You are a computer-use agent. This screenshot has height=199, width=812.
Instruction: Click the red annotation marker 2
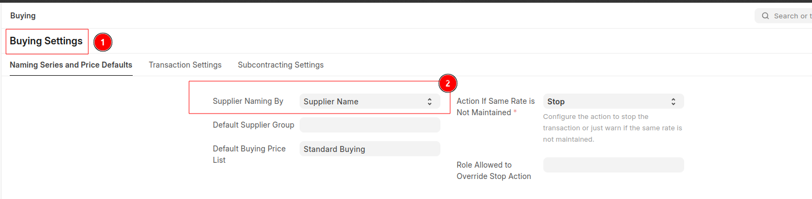[x=447, y=83]
